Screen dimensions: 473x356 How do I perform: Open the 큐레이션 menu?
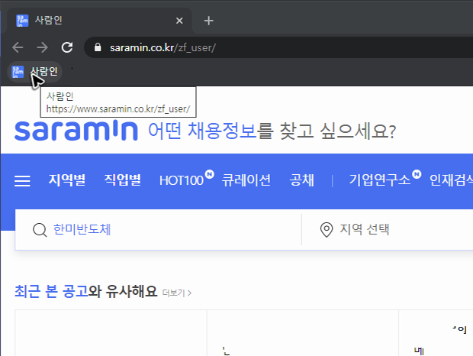point(246,180)
